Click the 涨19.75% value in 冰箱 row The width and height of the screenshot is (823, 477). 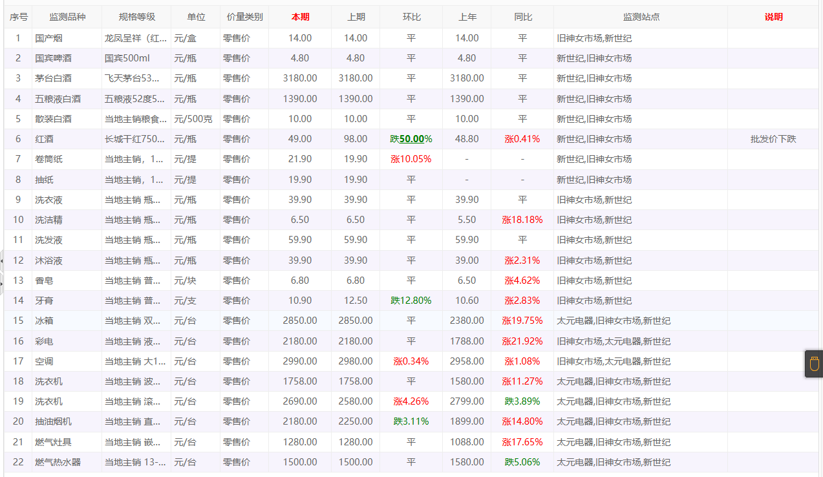coord(522,321)
